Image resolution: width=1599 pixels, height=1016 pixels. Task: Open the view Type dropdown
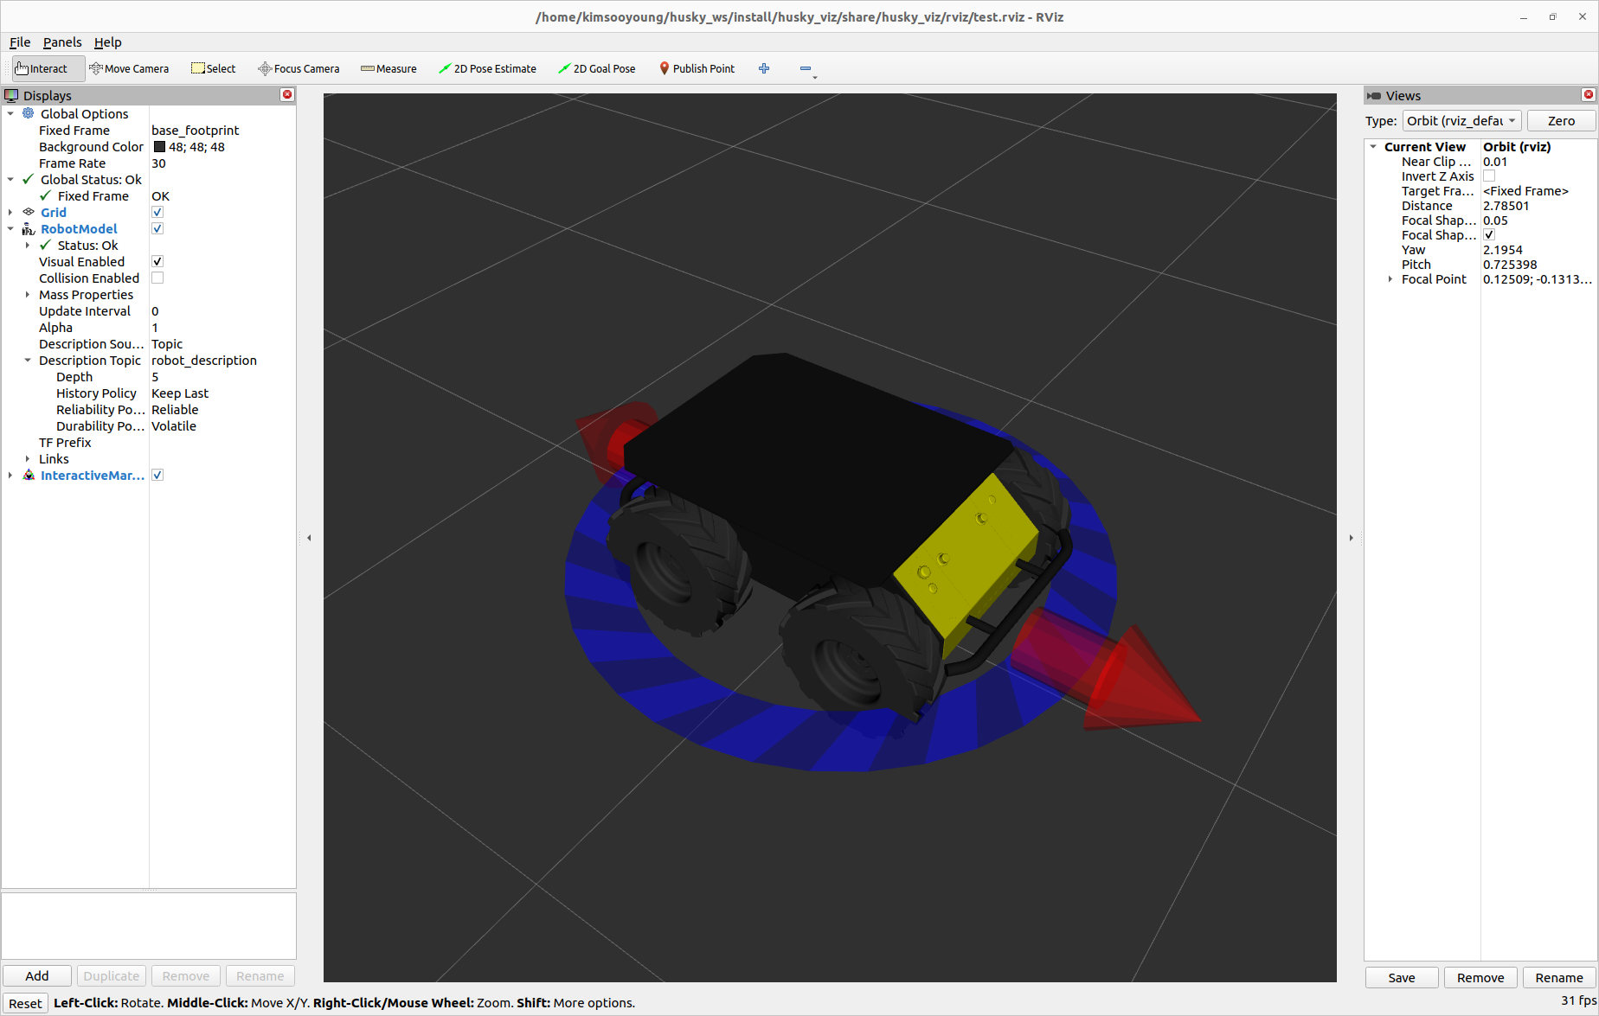tap(1461, 121)
